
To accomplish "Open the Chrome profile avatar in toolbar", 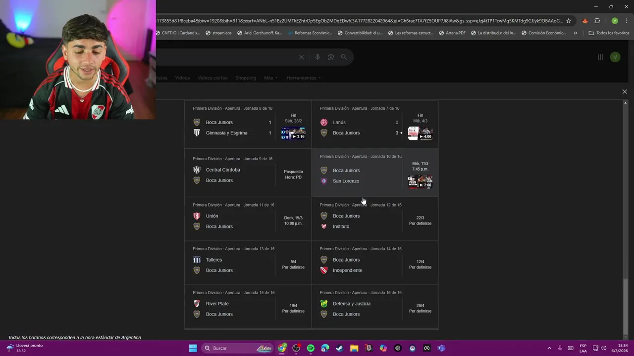I will (x=615, y=21).
